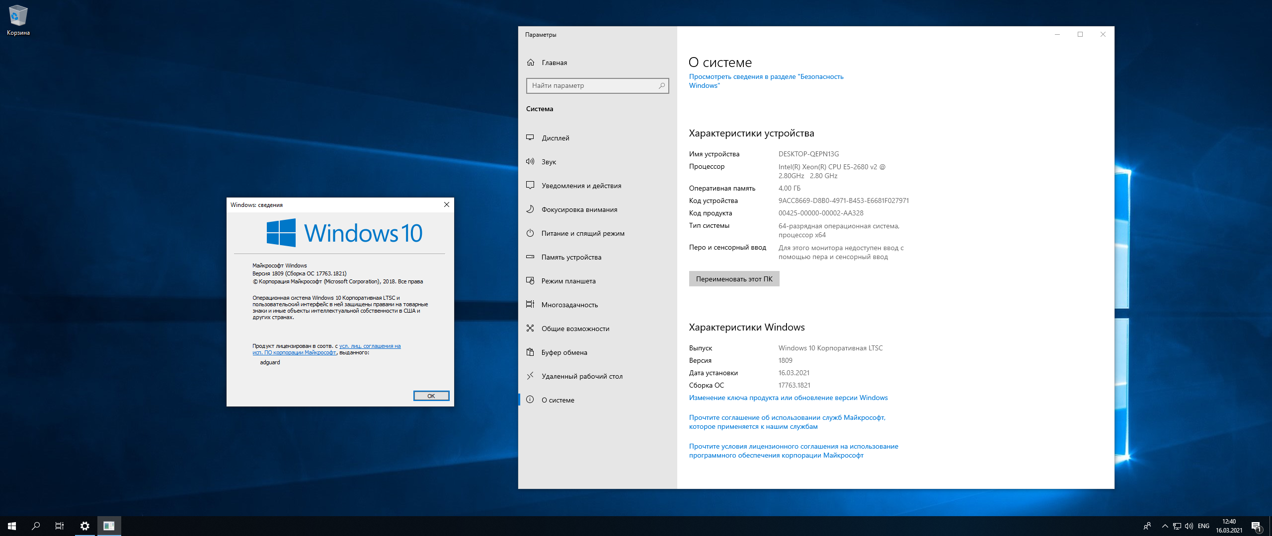Screen dimensions: 1272x536
Task: Click the Remote Desktop icon in sidebar
Action: pyautogui.click(x=530, y=376)
